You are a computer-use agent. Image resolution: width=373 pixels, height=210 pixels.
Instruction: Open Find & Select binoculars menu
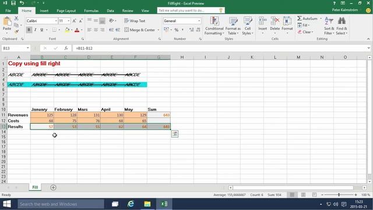click(342, 26)
